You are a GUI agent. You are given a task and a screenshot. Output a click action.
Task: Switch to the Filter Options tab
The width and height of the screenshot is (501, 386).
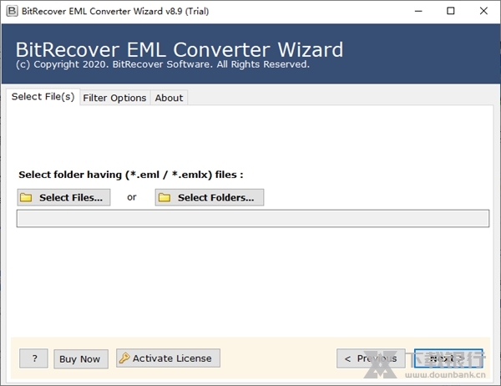[114, 98]
